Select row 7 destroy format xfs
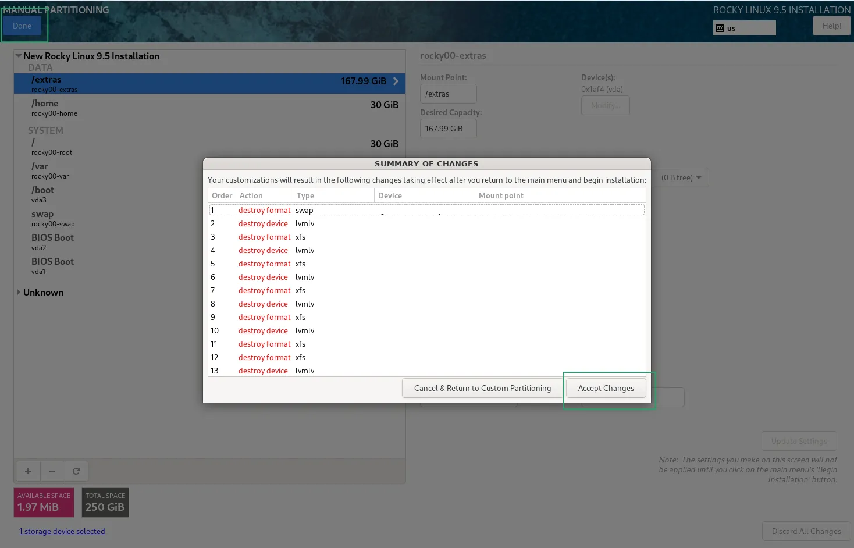854x548 pixels. click(x=427, y=290)
